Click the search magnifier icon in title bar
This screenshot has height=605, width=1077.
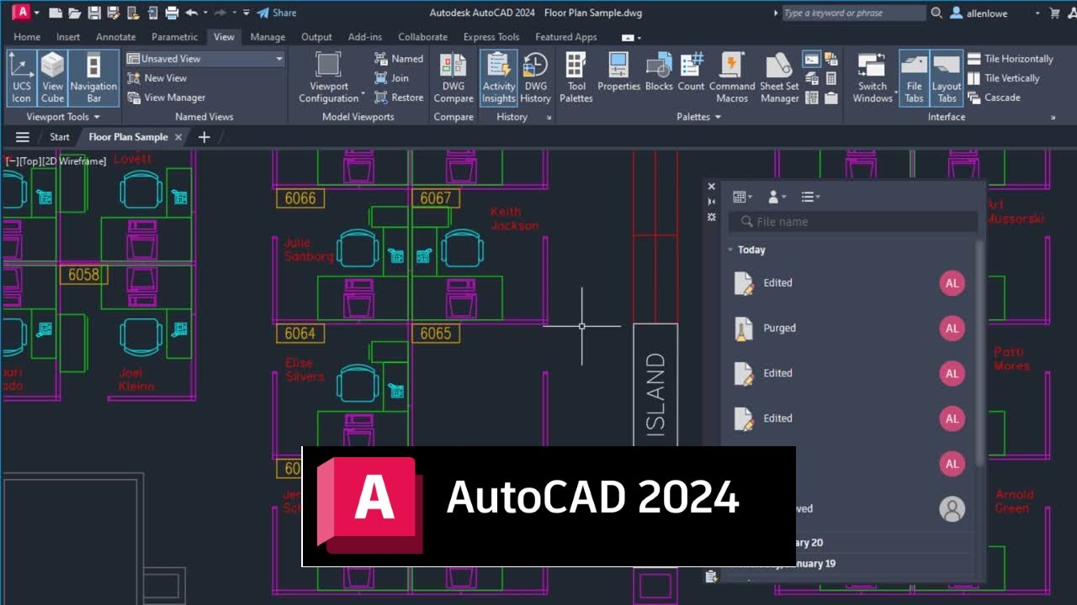937,13
